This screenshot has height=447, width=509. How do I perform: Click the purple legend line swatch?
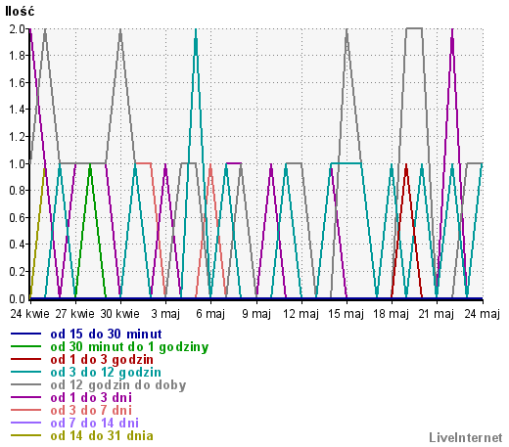coord(25,397)
